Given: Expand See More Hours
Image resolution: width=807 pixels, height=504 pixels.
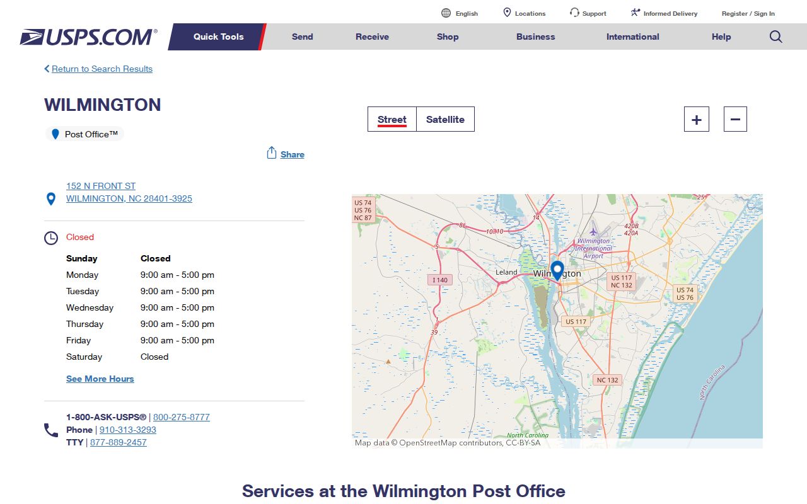Looking at the screenshot, I should [100, 379].
